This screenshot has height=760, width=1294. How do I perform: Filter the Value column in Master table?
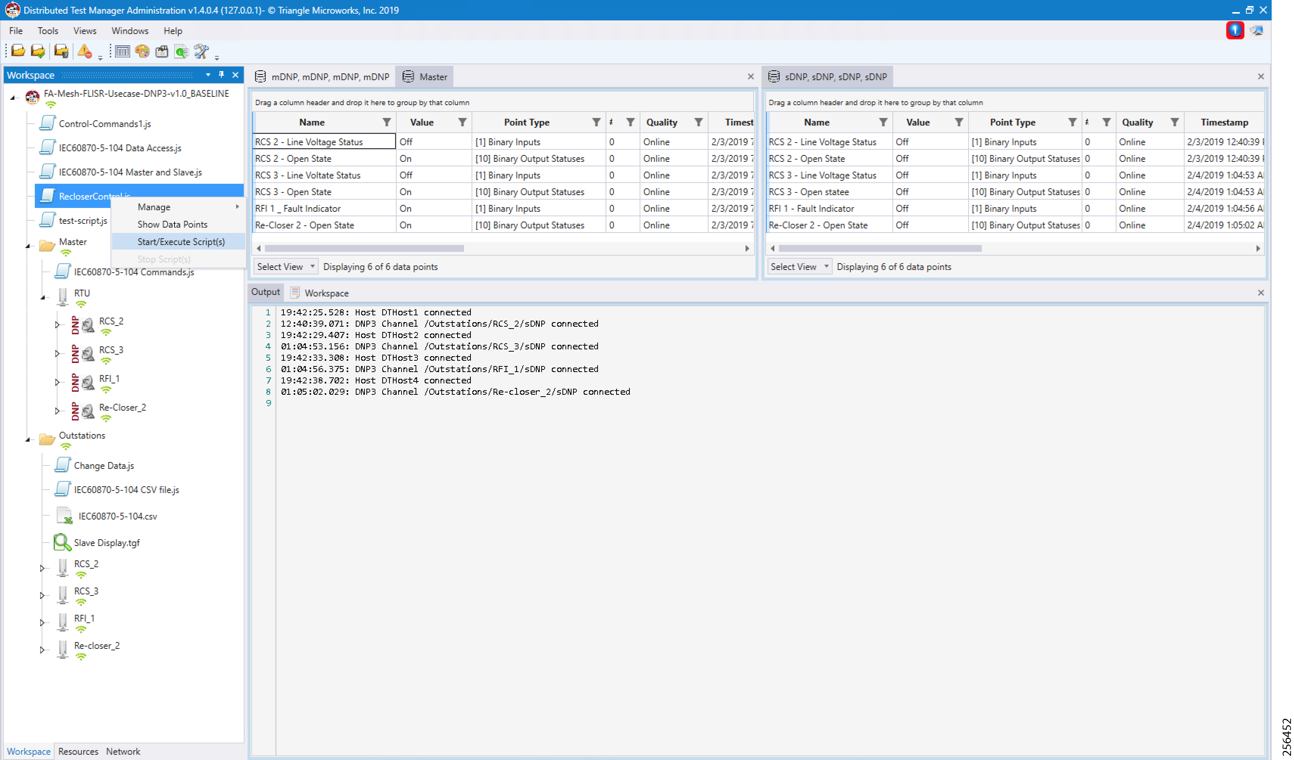click(462, 122)
